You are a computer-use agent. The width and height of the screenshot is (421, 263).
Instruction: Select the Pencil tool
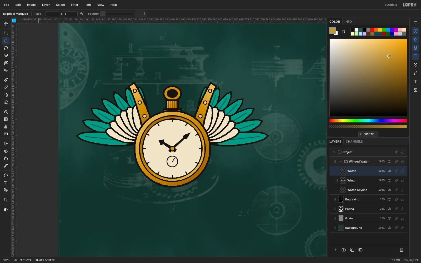click(6, 87)
